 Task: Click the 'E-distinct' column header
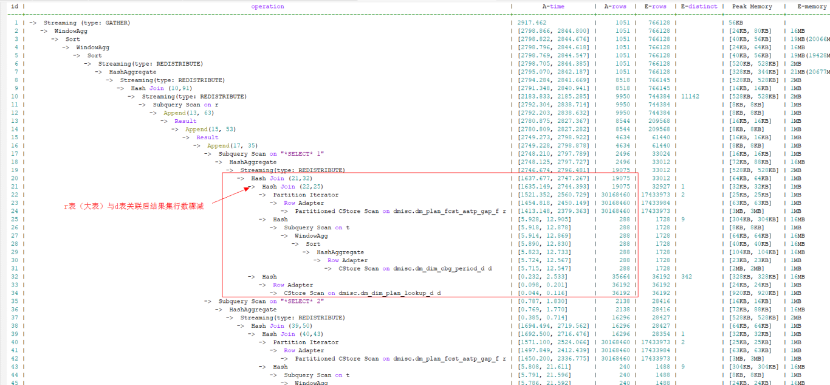[699, 7]
